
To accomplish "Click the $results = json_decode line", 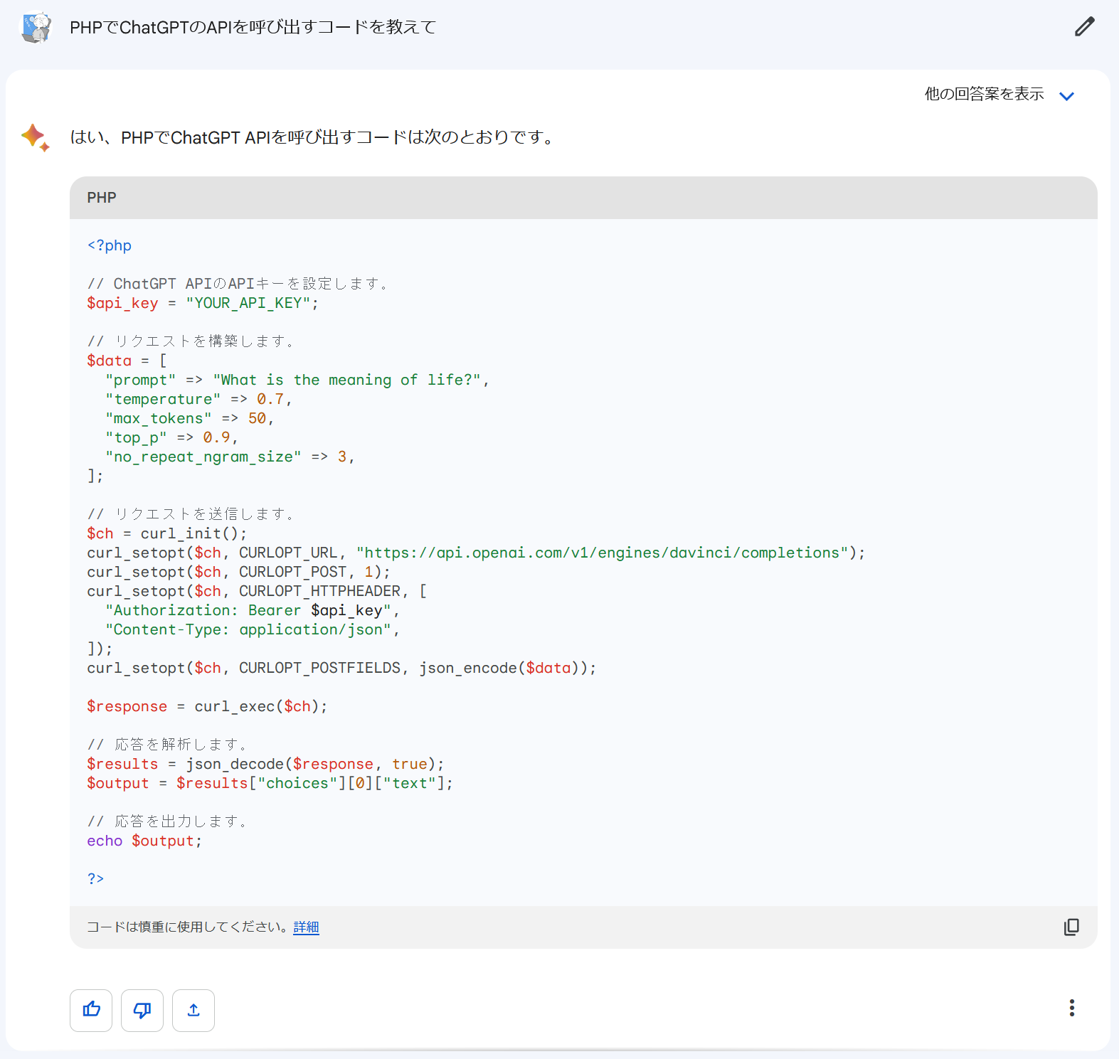I will [x=265, y=764].
